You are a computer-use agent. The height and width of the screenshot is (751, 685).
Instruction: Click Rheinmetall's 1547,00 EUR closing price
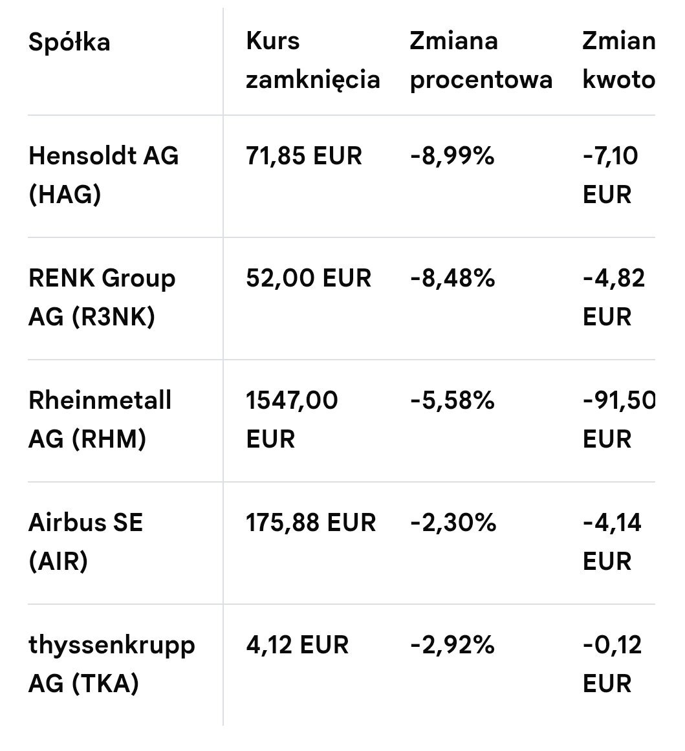point(292,420)
